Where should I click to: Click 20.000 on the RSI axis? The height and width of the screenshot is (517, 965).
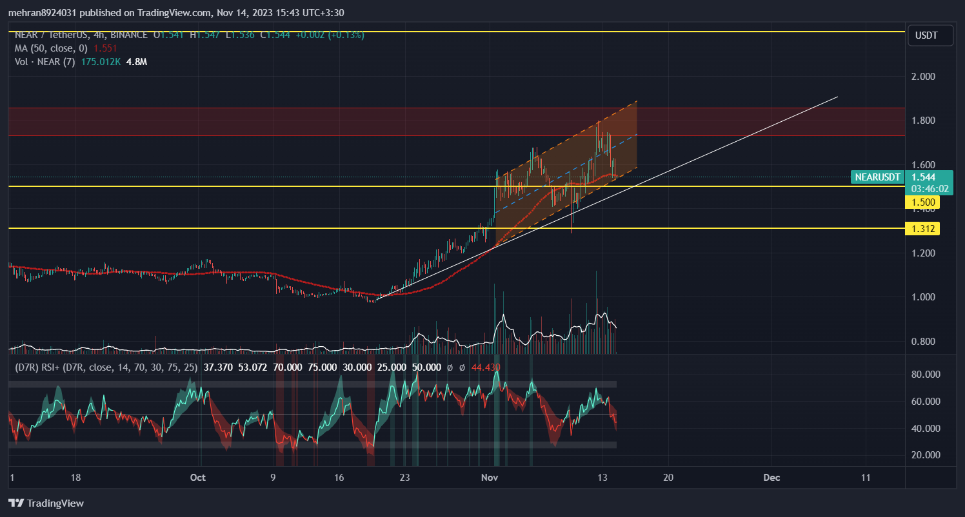[x=926, y=455]
